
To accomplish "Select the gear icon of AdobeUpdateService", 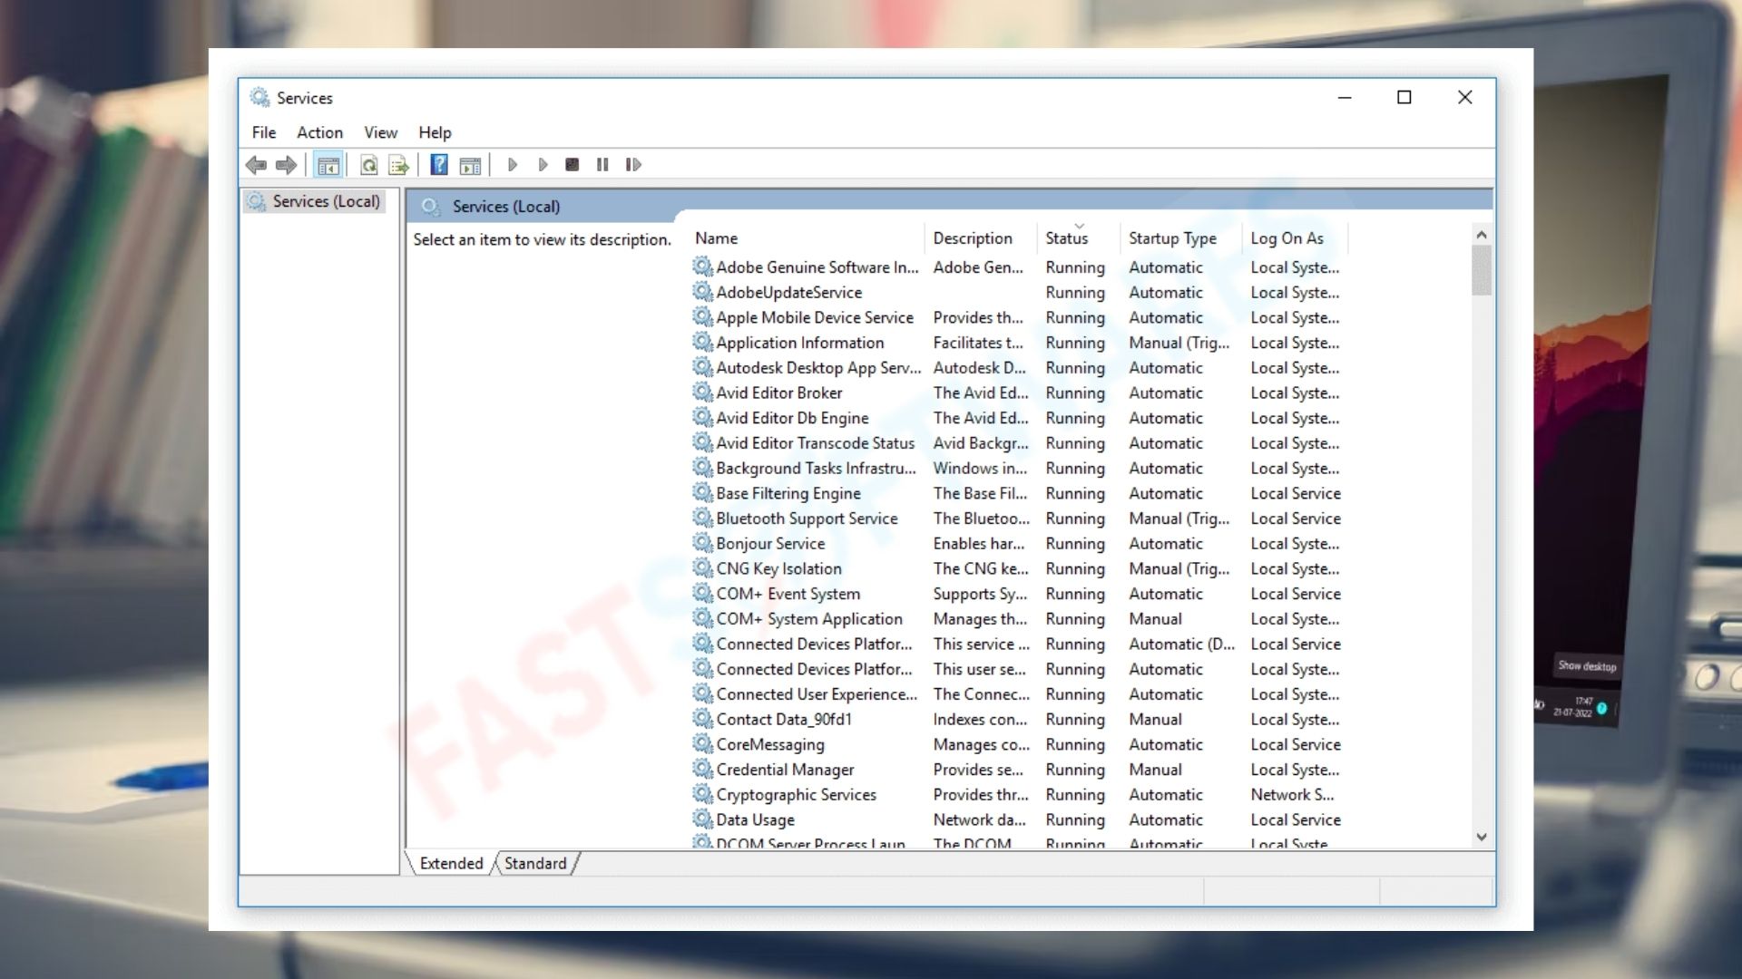I will click(x=702, y=292).
